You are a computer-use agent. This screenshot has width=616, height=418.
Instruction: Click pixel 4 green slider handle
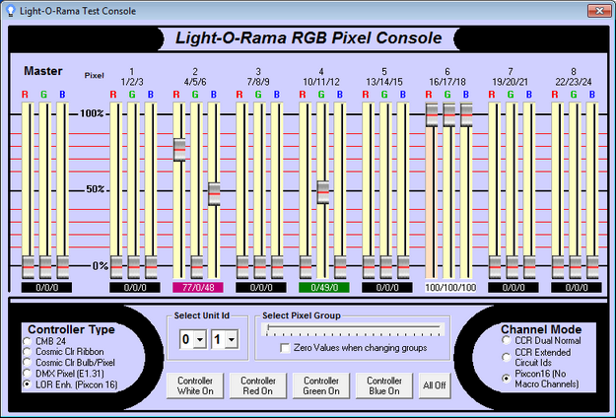coord(323,192)
